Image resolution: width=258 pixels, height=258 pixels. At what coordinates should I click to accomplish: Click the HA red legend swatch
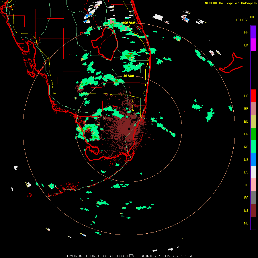pos(253,96)
